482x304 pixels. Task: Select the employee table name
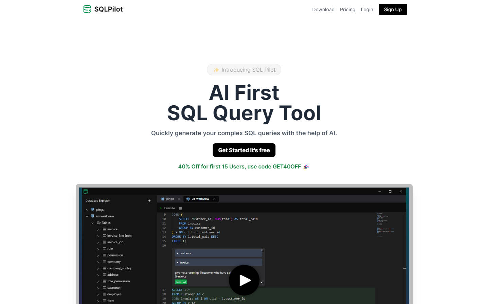tap(114, 294)
